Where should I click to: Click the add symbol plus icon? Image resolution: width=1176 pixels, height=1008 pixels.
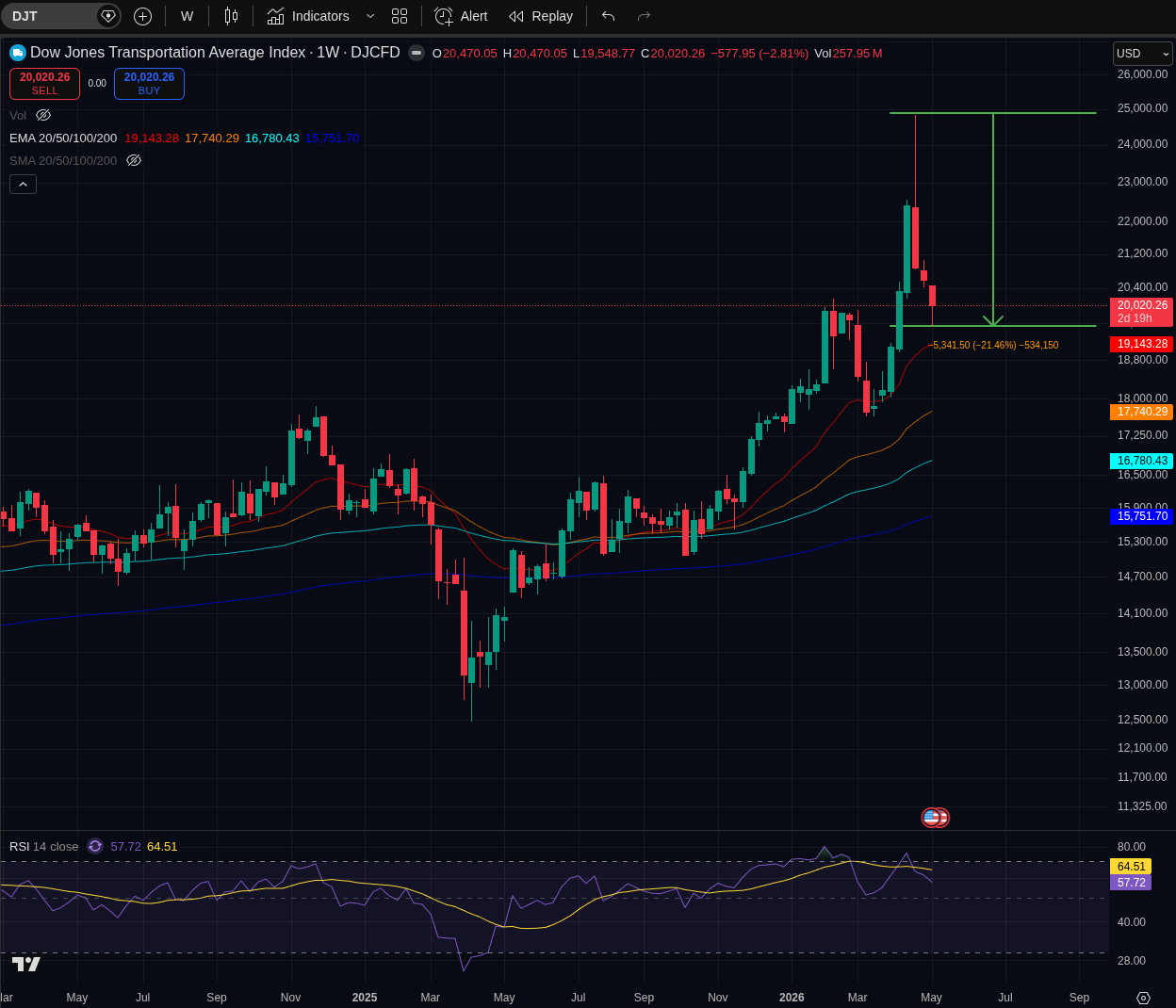[x=142, y=16]
